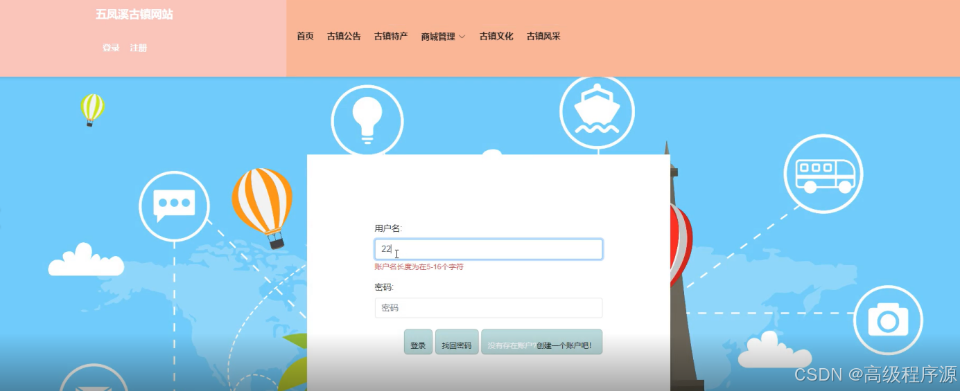Click the 登录 link in the header
The image size is (960, 391).
pos(111,48)
